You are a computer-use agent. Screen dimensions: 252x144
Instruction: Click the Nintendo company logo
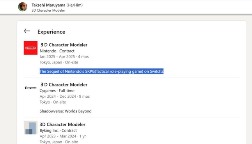point(30,48)
